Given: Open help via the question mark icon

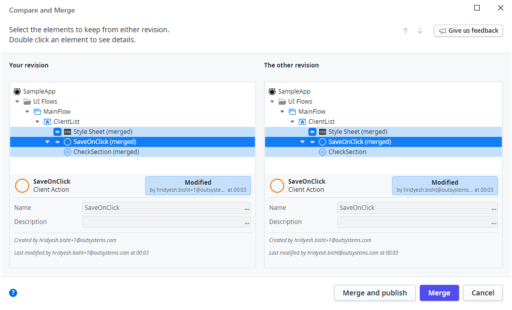Looking at the screenshot, I should [x=13, y=292].
